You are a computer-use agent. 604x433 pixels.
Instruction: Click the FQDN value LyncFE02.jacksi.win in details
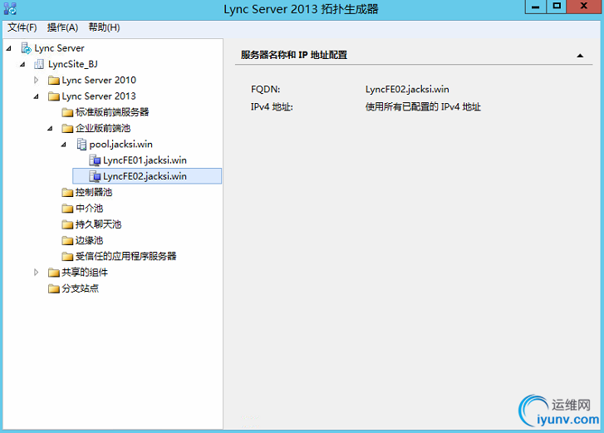407,90
